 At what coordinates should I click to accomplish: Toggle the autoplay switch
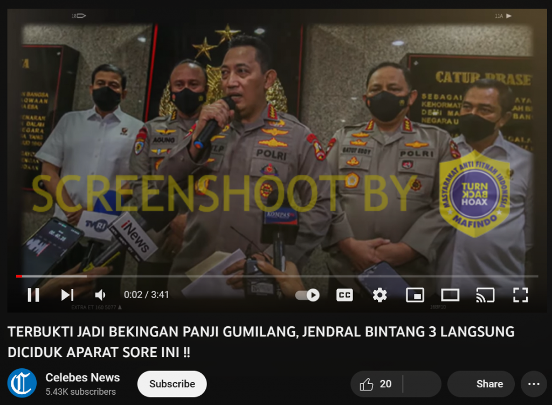308,295
